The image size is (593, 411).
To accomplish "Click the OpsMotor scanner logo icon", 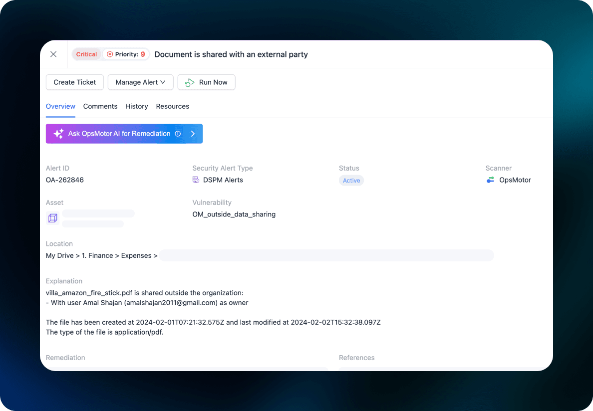I will (490, 180).
